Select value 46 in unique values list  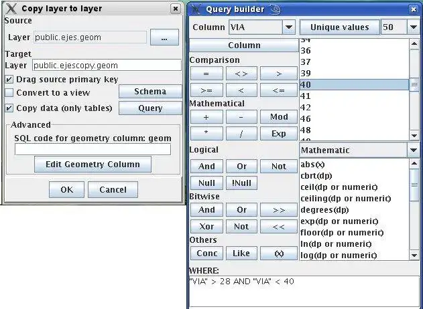[354, 118]
